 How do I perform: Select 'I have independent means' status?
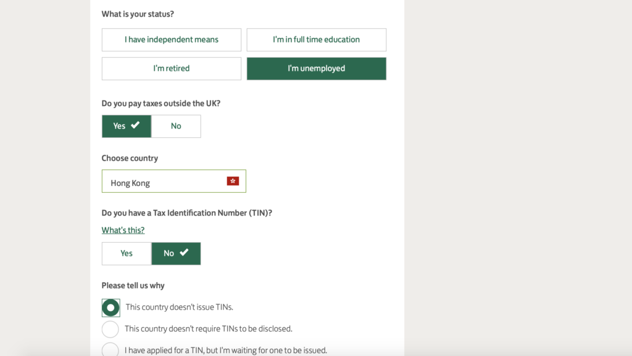[172, 40]
